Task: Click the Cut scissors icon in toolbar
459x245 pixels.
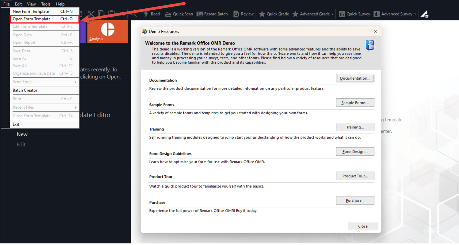Action: [91, 14]
